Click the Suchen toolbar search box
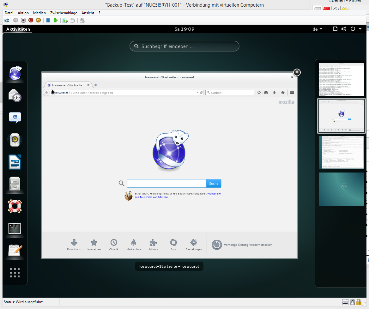Image resolution: width=369 pixels, height=309 pixels. 230,93
